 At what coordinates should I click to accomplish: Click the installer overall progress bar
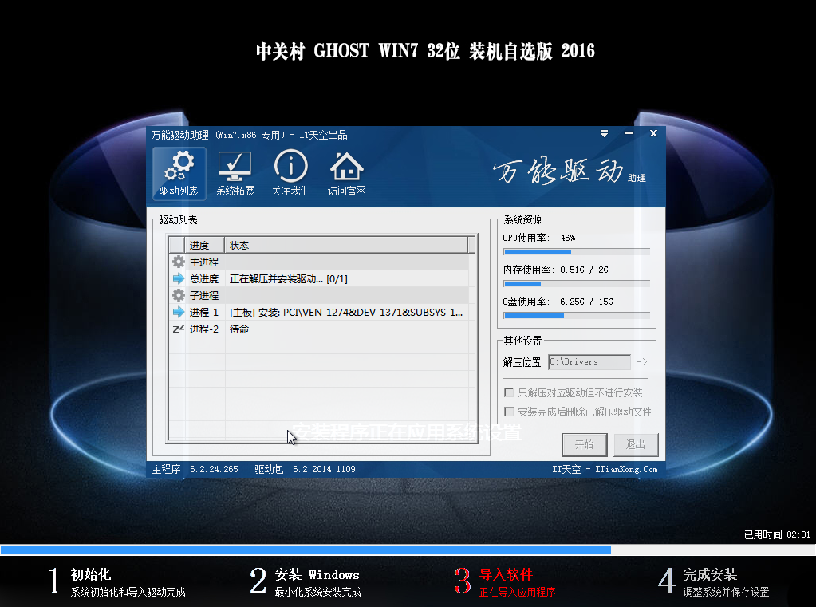pos(408,550)
